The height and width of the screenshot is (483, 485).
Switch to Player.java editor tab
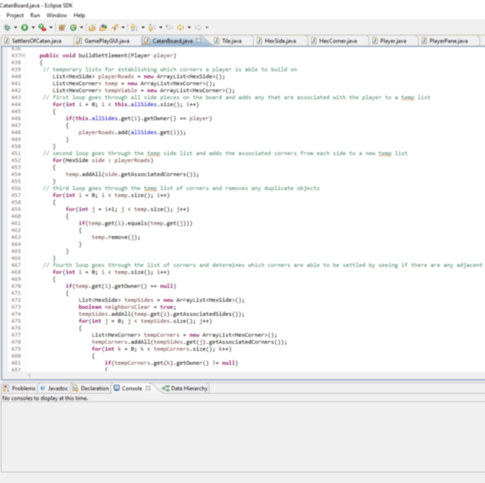[x=393, y=41]
